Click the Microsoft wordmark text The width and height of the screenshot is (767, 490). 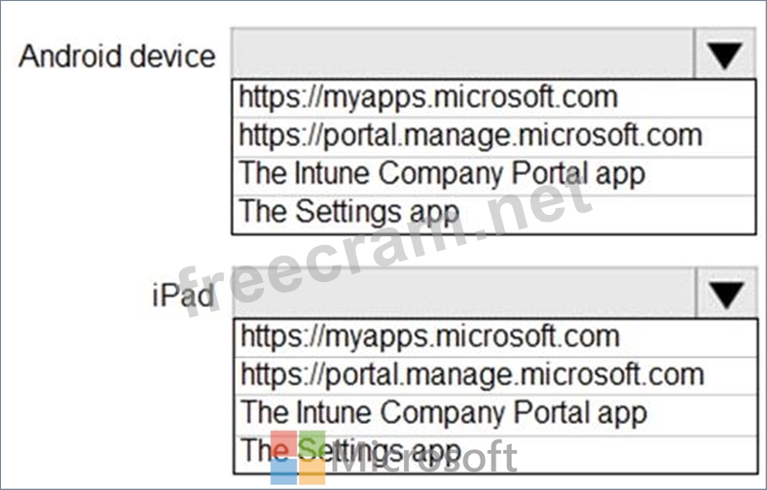[x=424, y=457]
